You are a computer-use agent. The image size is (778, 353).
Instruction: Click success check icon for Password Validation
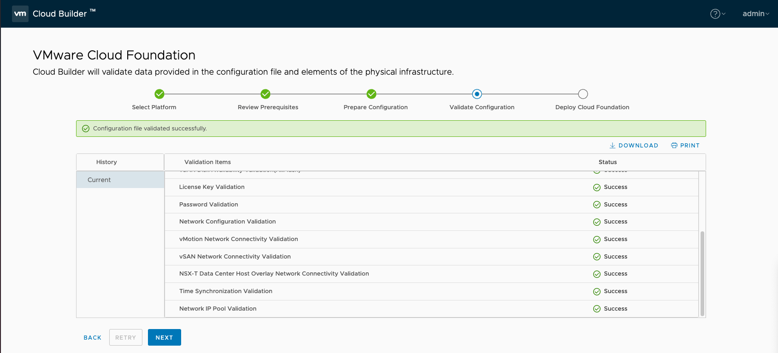(x=597, y=205)
